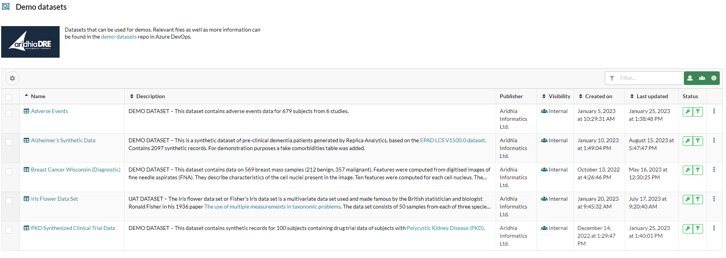Open the three-dot menu for Adverse Events
The width and height of the screenshot is (726, 258).
714,111
